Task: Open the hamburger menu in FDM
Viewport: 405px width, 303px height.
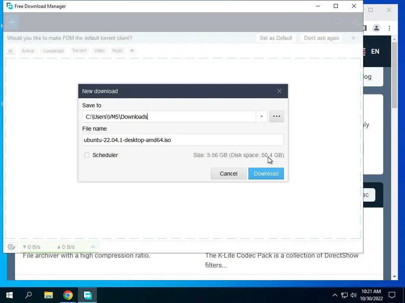Action: pos(355,22)
